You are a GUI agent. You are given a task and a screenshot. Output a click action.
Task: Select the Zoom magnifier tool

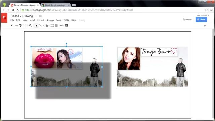tap(31, 26)
